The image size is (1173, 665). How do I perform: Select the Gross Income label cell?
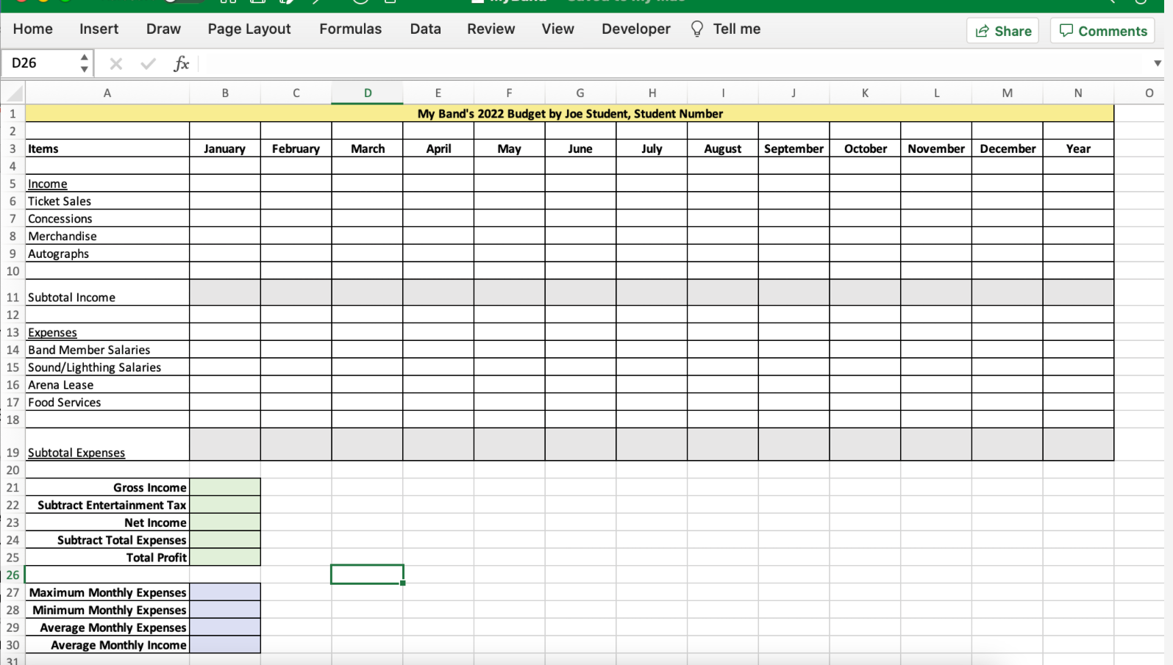(x=107, y=487)
